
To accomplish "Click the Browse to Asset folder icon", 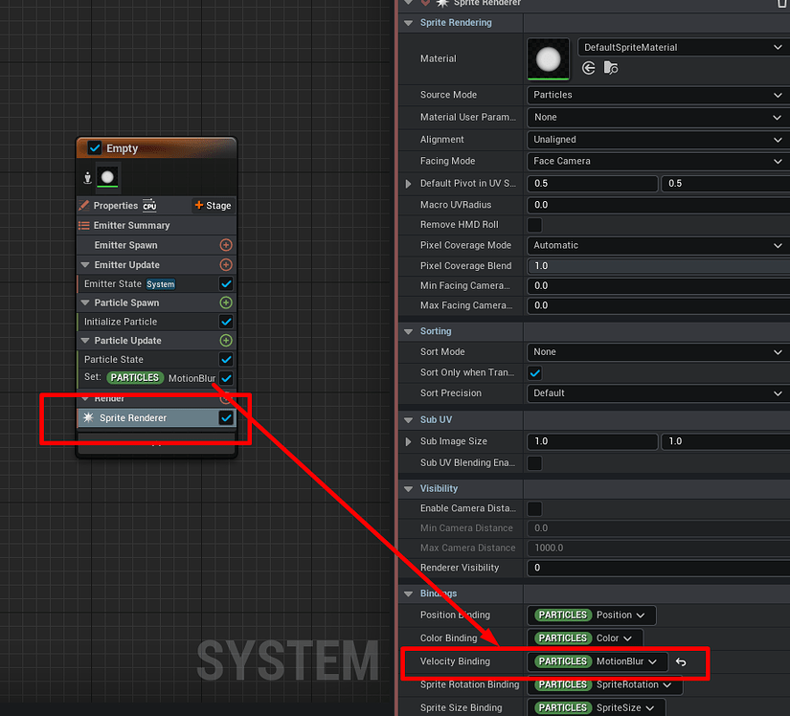I will [x=610, y=68].
